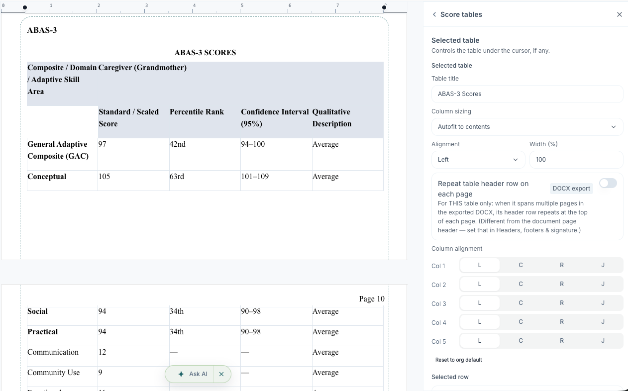Viewport: 628px width, 391px height.
Task: Click the Social row label
Action: 38,311
